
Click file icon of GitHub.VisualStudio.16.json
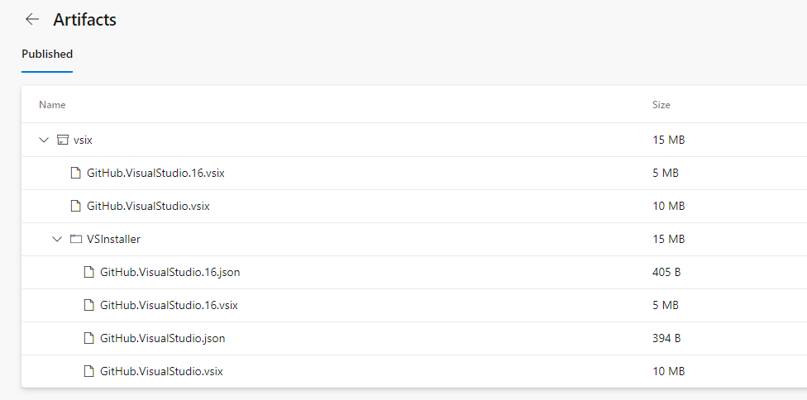(89, 272)
